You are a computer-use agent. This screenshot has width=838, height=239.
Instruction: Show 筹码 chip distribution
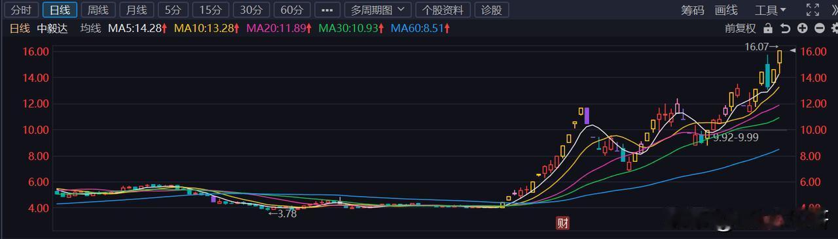(692, 10)
